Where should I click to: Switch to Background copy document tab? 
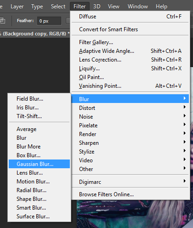(34, 34)
